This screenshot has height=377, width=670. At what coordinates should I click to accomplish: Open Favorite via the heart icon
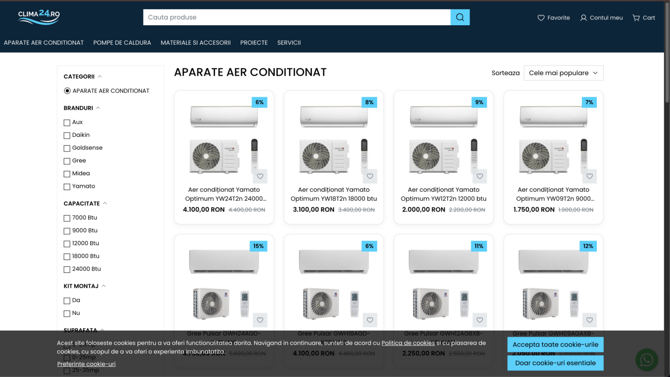541,18
